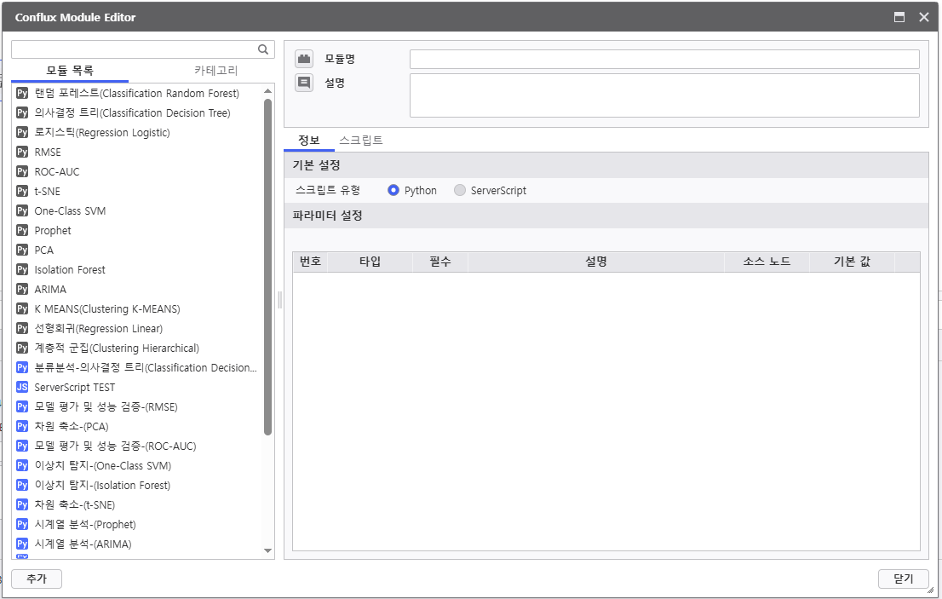Image resolution: width=942 pixels, height=599 pixels.
Task: Click the Py icon next to ARIMA
Action: [x=22, y=289]
